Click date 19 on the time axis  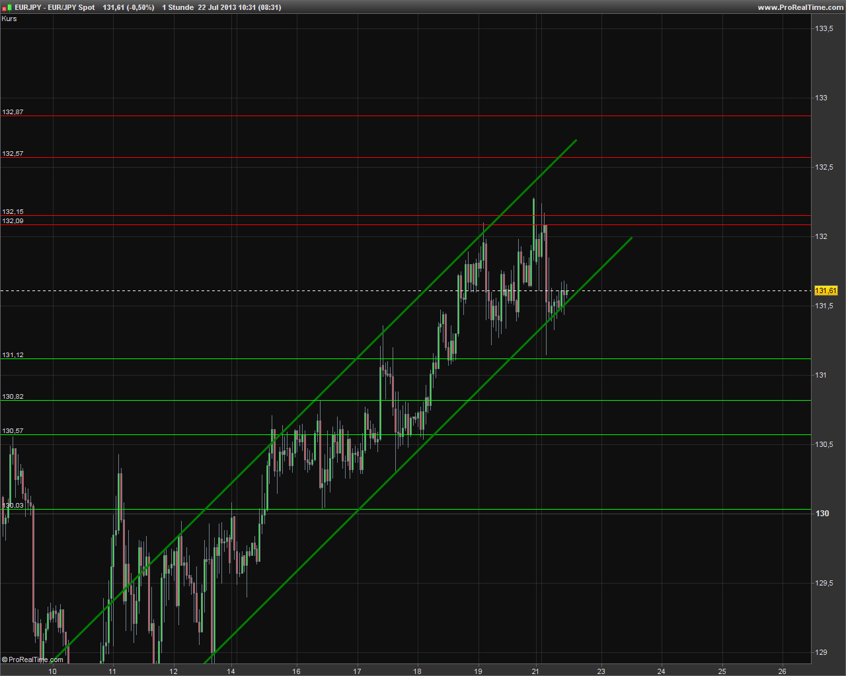tap(478, 671)
